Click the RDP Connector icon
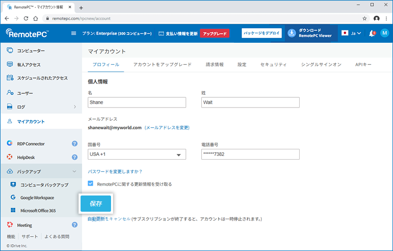This screenshot has width=393, height=251. (x=9, y=143)
